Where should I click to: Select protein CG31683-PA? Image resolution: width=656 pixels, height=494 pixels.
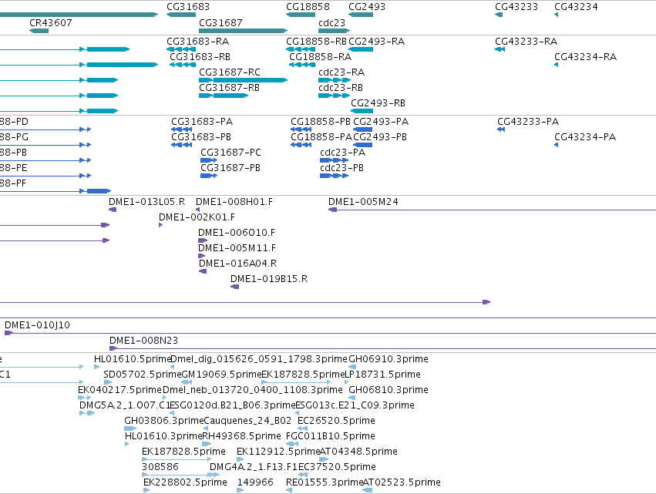pyautogui.click(x=202, y=122)
